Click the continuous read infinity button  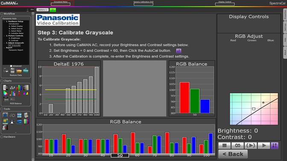237,146
